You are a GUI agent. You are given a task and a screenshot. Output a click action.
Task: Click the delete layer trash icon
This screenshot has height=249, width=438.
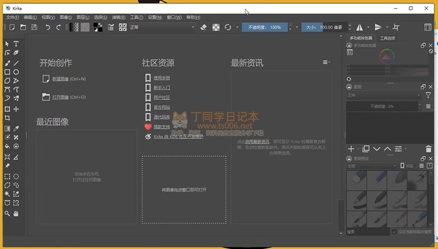click(x=428, y=149)
